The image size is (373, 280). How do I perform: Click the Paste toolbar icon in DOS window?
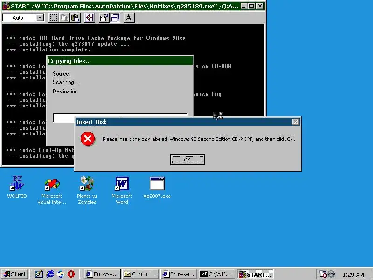coord(75,18)
